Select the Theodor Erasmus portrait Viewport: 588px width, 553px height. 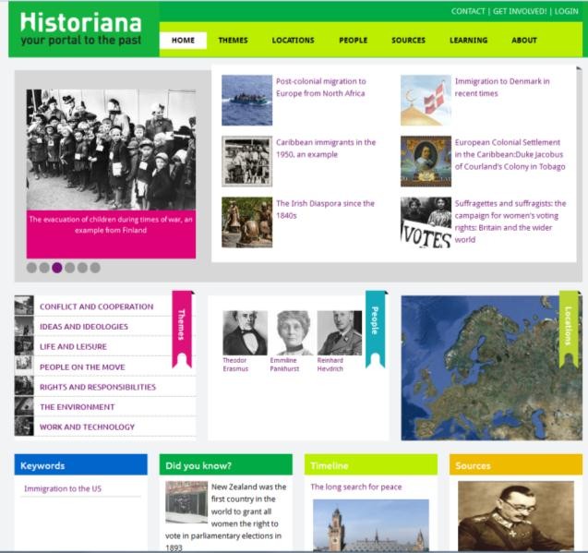click(x=245, y=333)
